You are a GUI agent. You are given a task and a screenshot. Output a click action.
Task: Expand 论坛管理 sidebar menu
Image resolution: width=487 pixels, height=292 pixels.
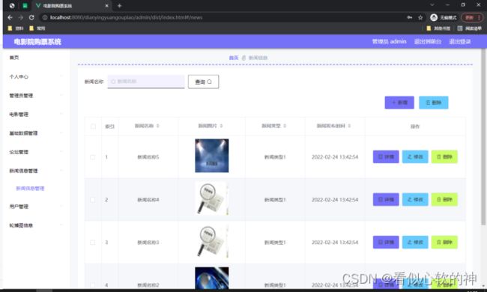pyautogui.click(x=36, y=152)
